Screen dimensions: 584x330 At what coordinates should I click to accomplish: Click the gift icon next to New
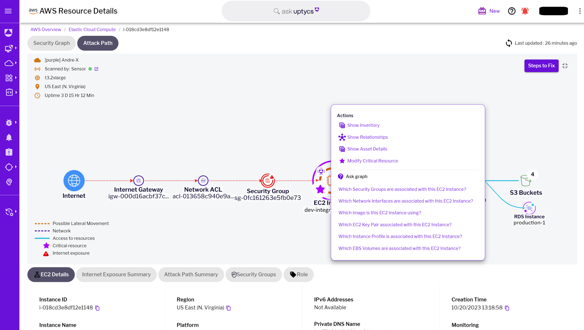pyautogui.click(x=482, y=11)
